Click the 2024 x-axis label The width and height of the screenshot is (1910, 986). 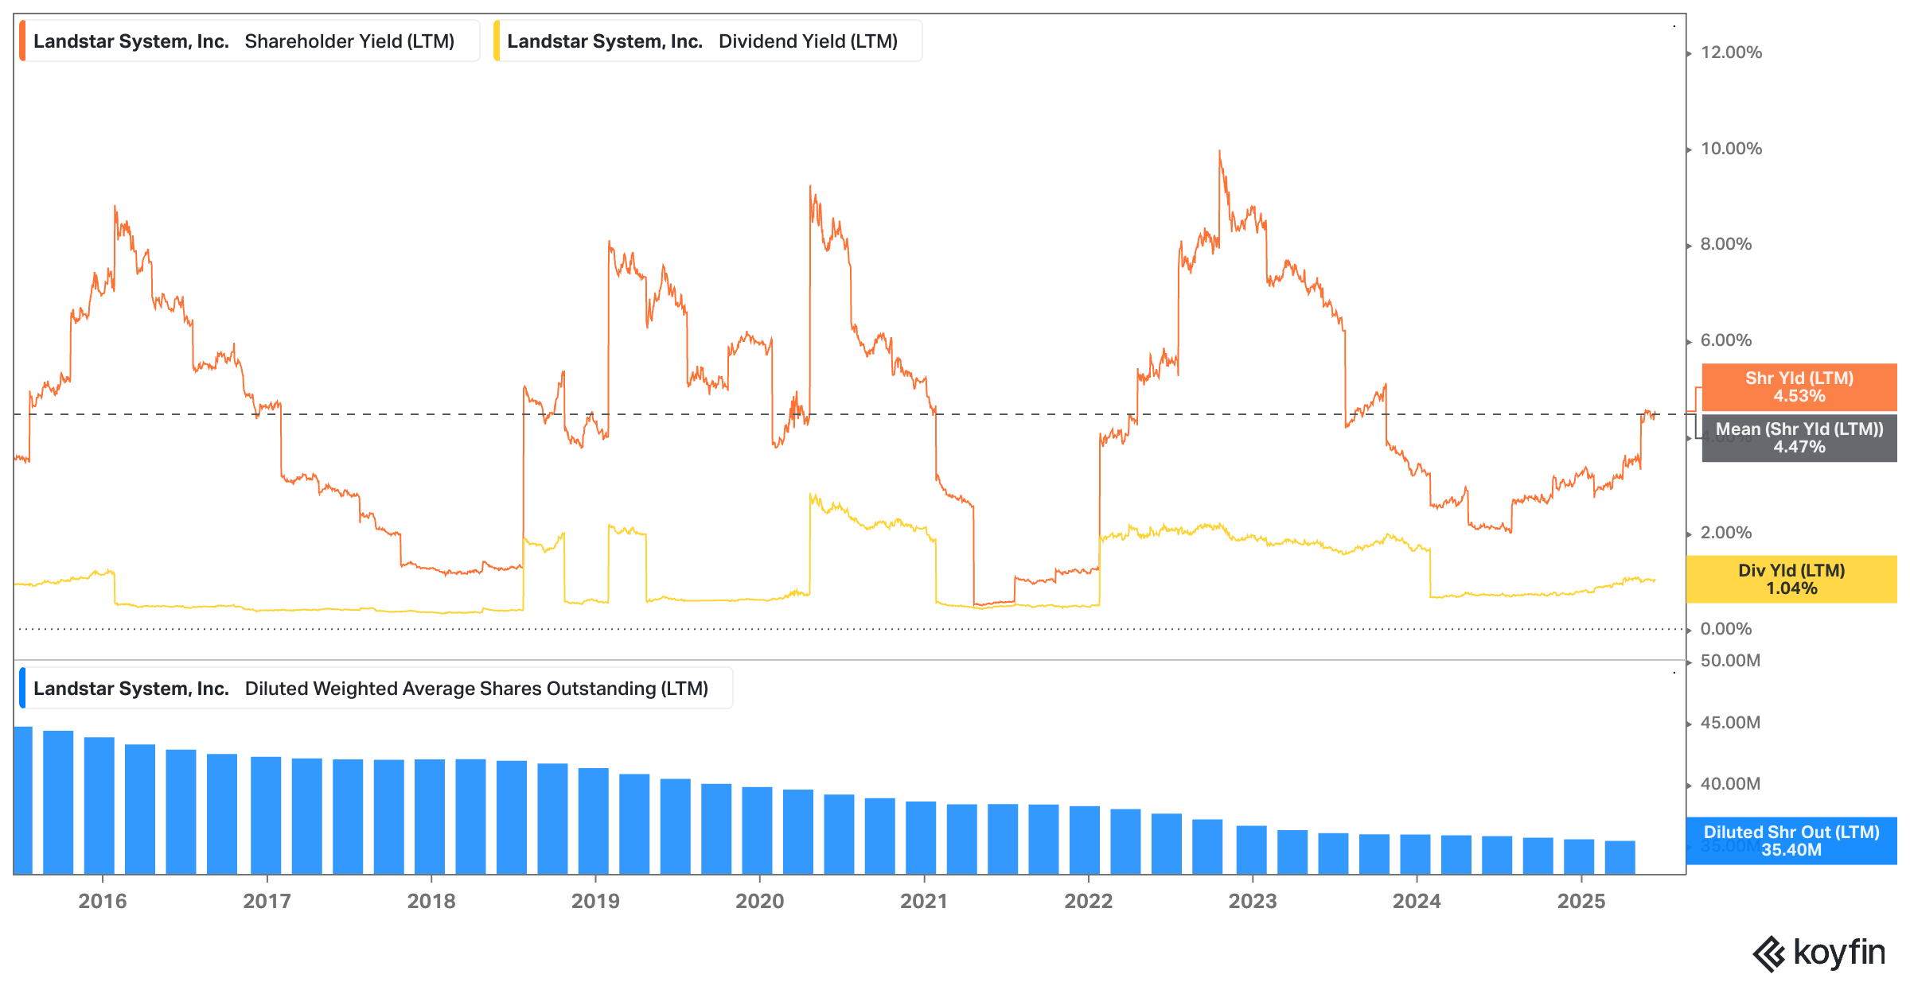point(1417,901)
